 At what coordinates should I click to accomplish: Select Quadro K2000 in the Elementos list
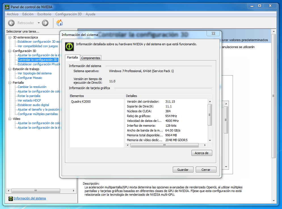click(x=81, y=102)
